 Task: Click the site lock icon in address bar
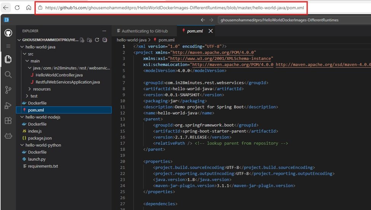[40, 8]
